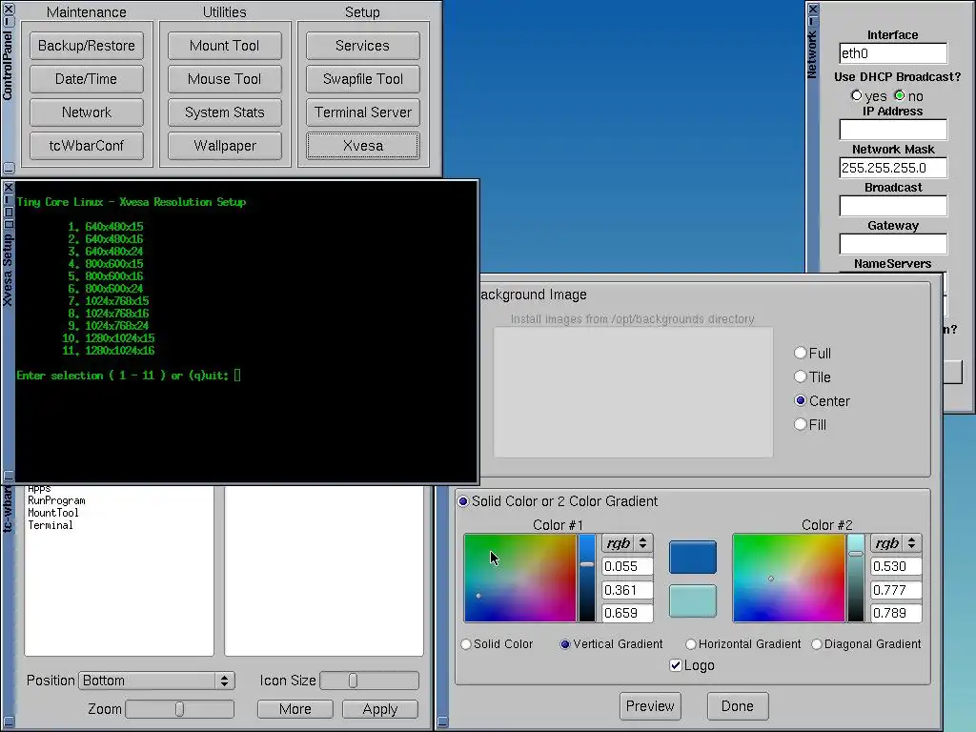
Task: Click the blue Color #1 swatch
Action: click(x=693, y=557)
